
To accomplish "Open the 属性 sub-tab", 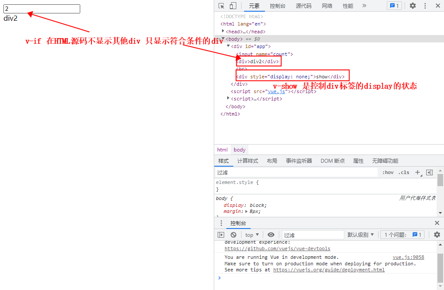I will 358,161.
